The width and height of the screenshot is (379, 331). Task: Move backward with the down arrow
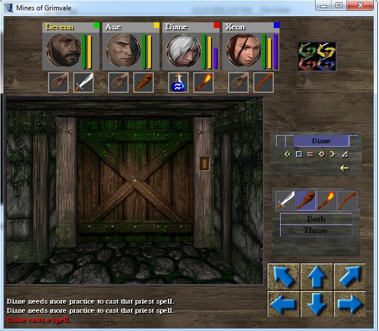click(317, 304)
